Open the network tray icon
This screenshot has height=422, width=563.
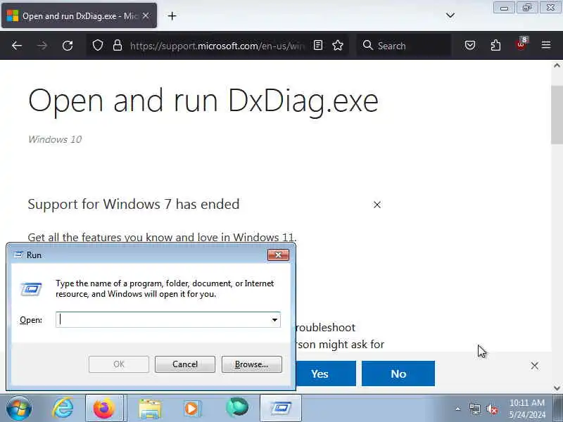[x=474, y=409]
